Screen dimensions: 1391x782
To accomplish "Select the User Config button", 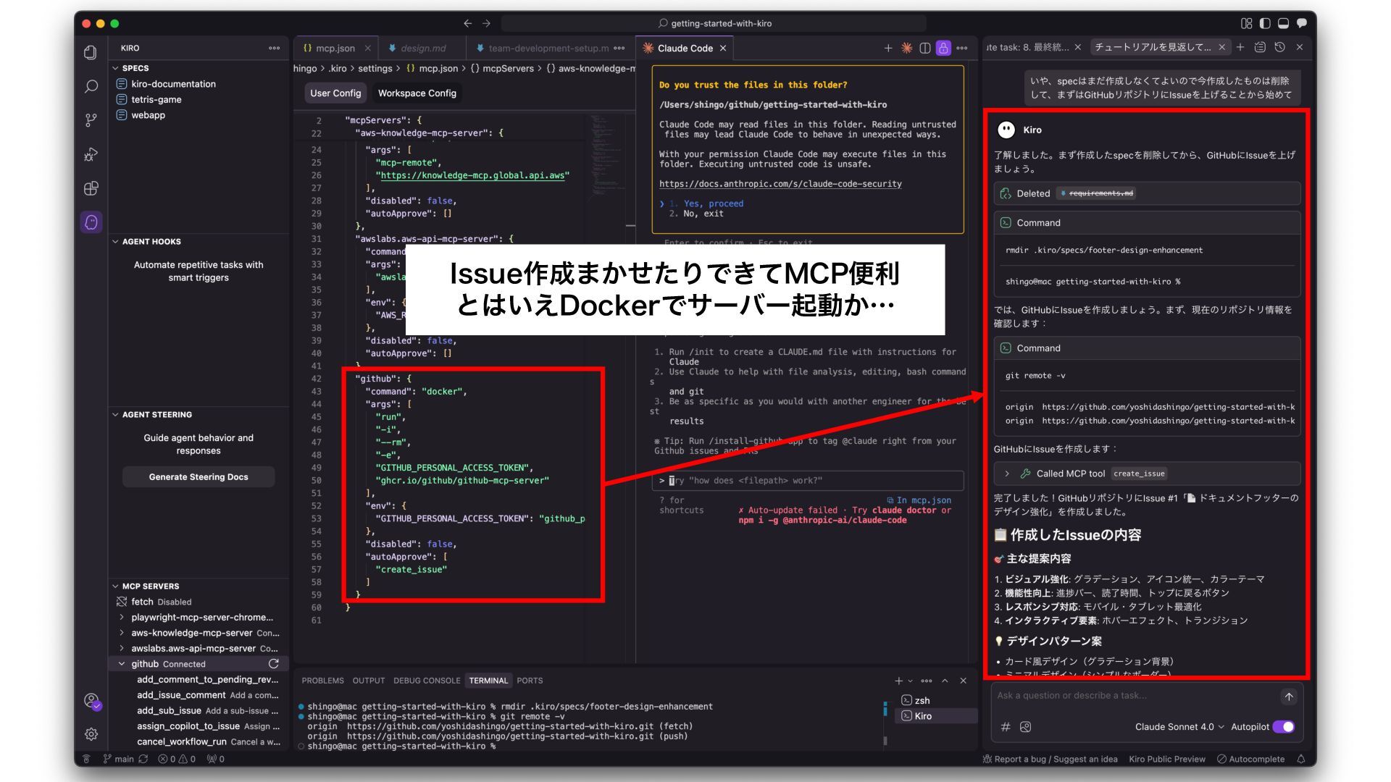I will pyautogui.click(x=335, y=93).
